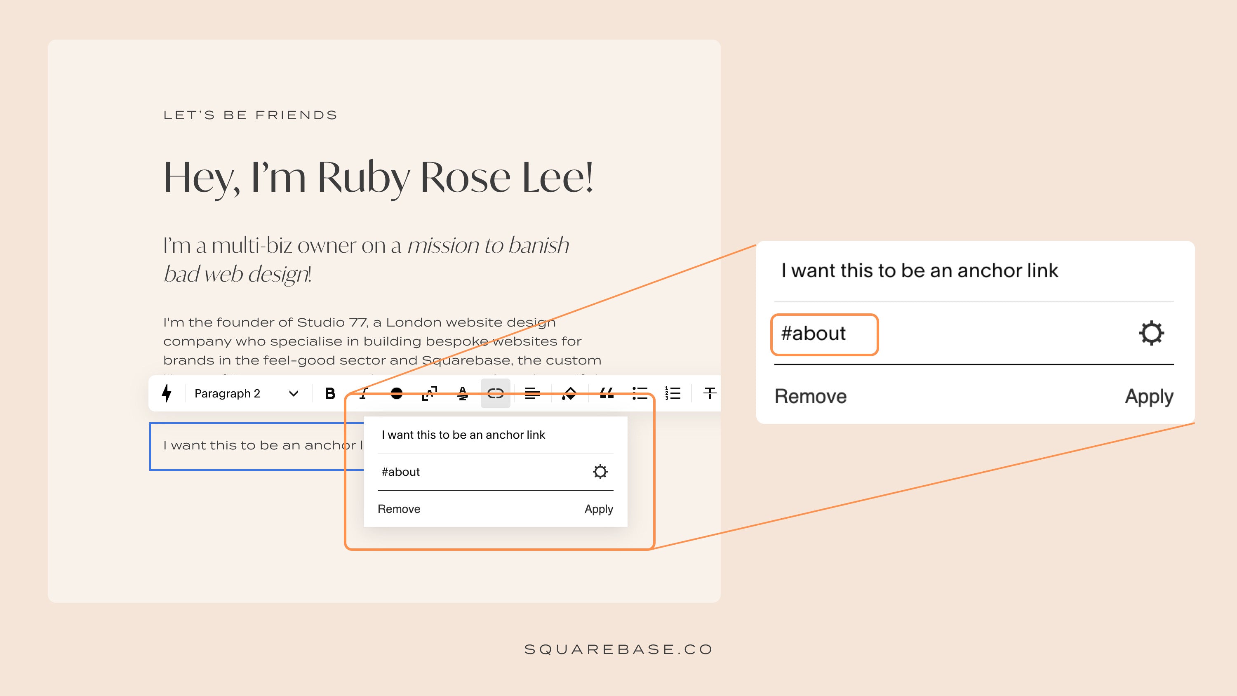Insert numbered list from the toolbar
This screenshot has height=696, width=1237.
coord(673,393)
